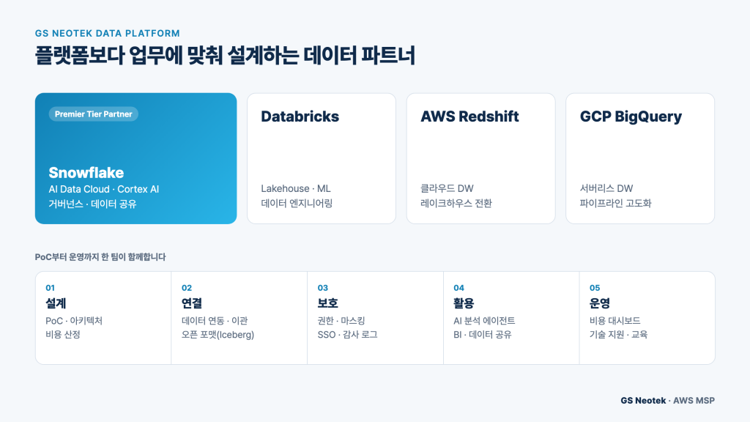Click 'AWS MSP' in the footer
This screenshot has height=422, width=750.
(694, 401)
